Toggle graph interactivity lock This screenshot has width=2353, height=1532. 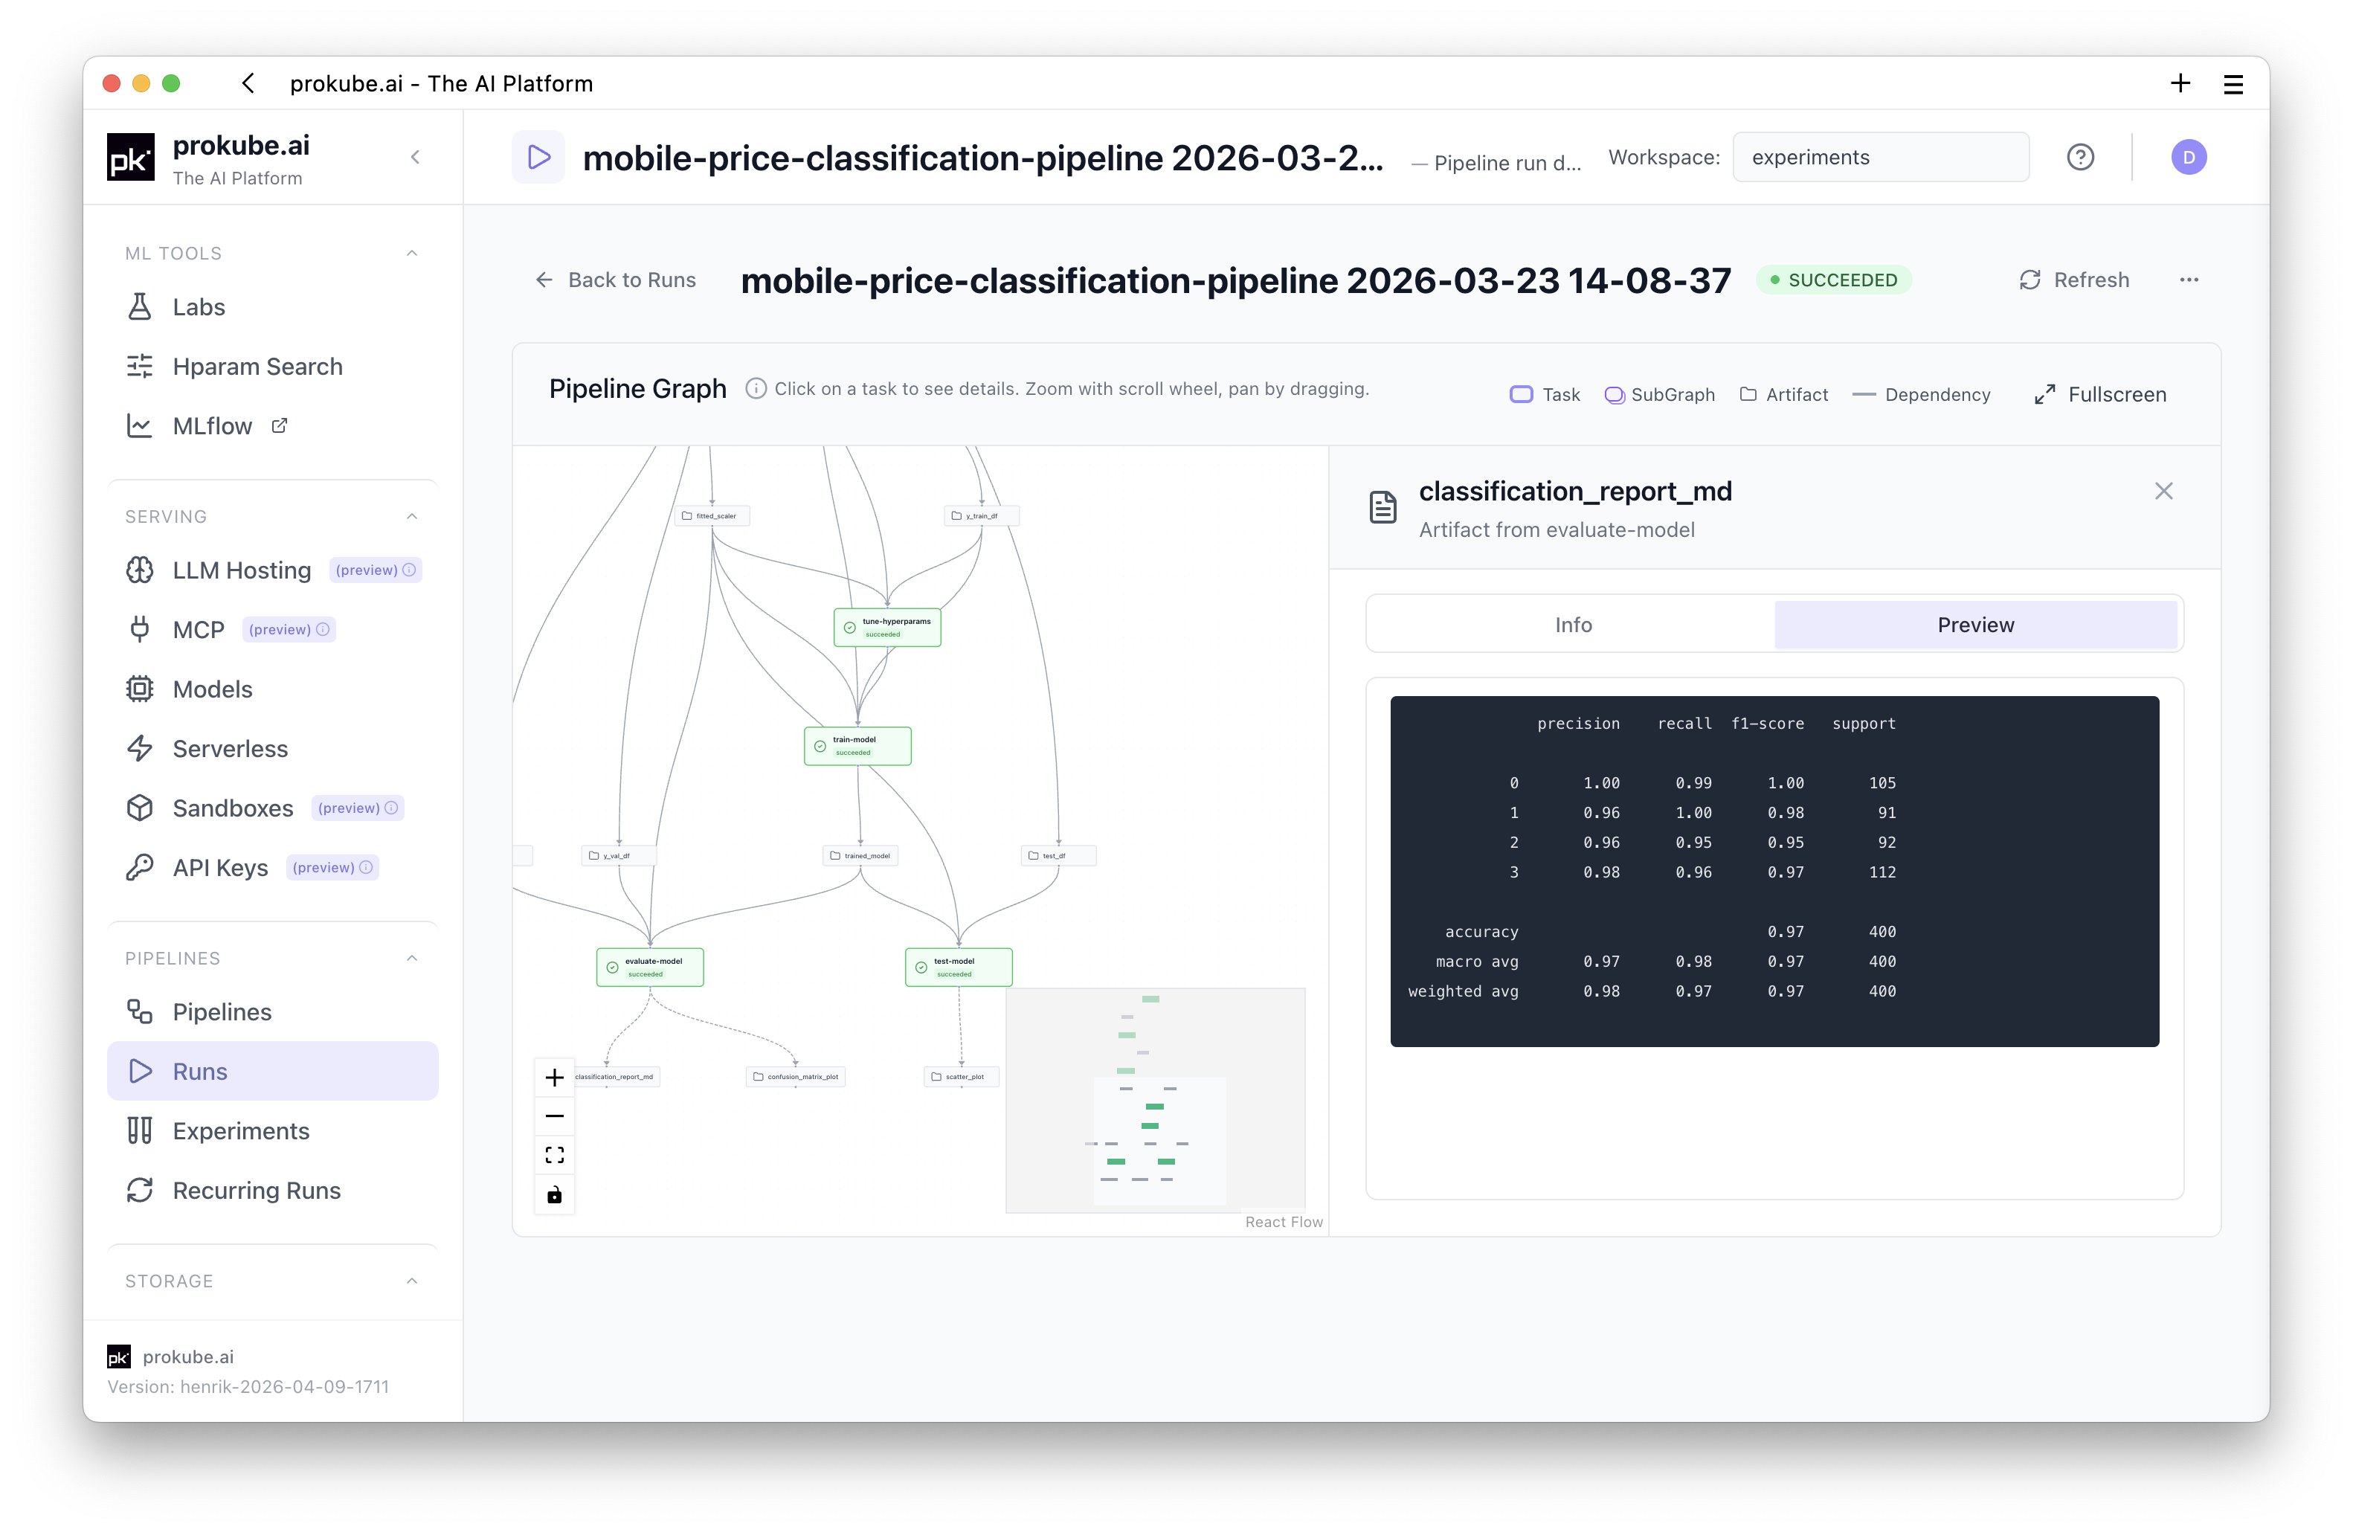click(555, 1195)
